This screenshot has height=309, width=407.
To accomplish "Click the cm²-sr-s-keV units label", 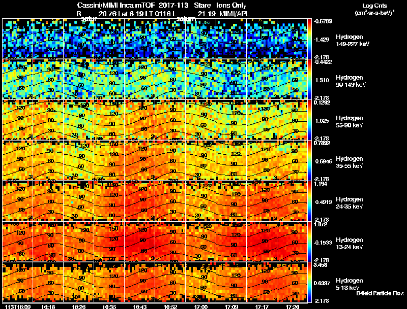I will pos(374,13).
